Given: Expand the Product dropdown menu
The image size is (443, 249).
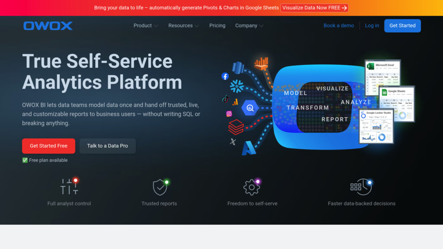Looking at the screenshot, I should pyautogui.click(x=146, y=26).
